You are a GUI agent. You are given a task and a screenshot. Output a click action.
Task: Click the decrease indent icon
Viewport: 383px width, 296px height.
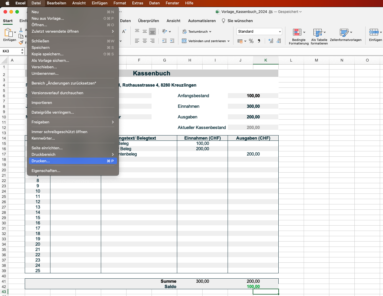(165, 41)
